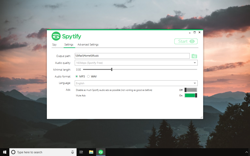Viewport: 250px width, 156px height.
Task: Click the 'Output path:' label
Action: coord(64,56)
